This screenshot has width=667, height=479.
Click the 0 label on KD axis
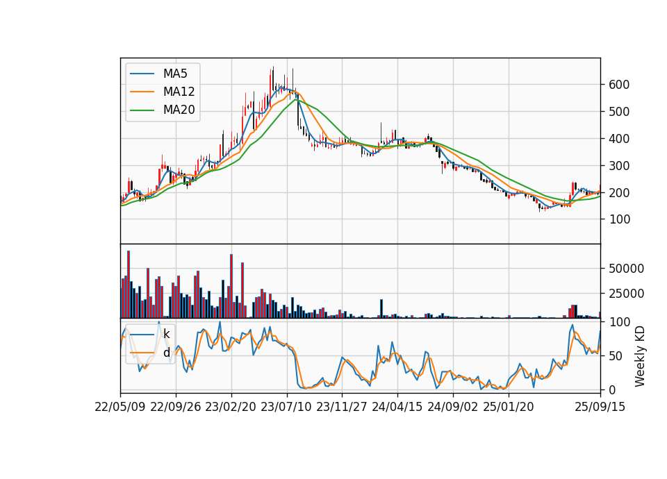612,389
